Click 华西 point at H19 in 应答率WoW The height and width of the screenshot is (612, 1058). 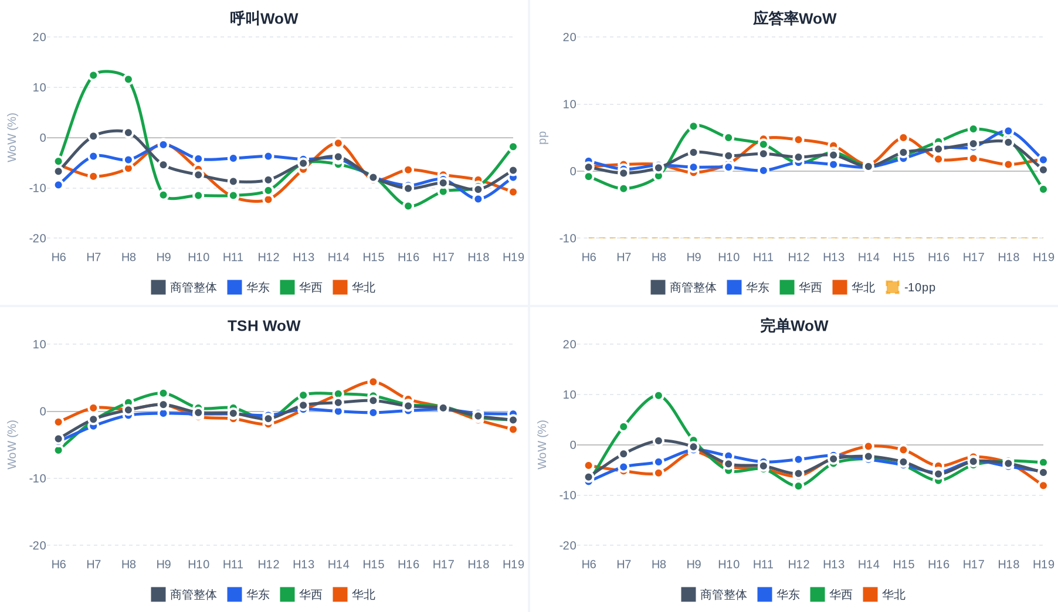coord(1043,189)
